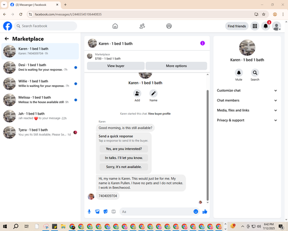The image size is (288, 231).
Task: Click the Name edit pencil icon
Action: pyautogui.click(x=153, y=93)
